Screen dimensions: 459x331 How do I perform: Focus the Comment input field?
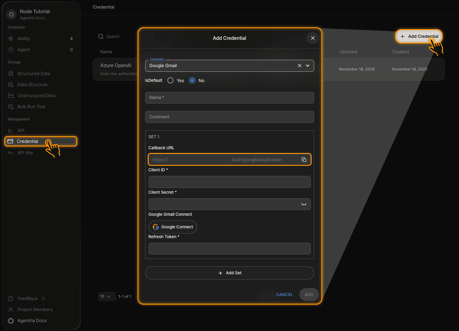point(230,117)
